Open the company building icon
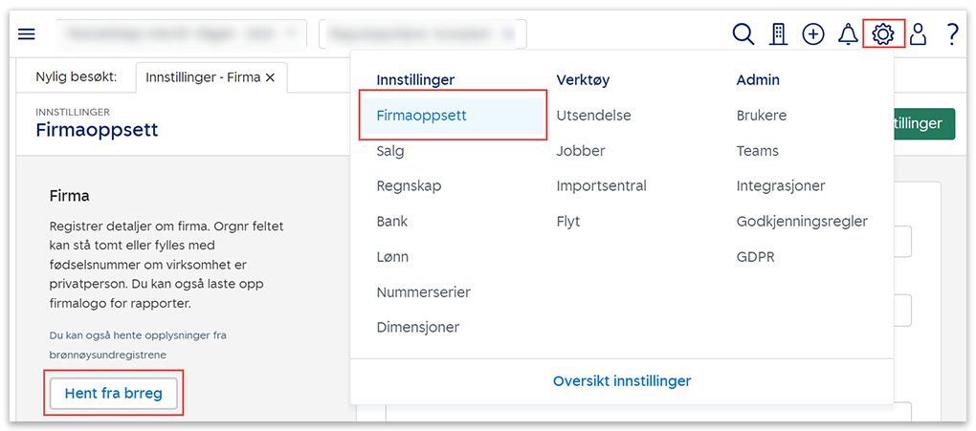Viewport: 976px width, 431px height. pos(778,34)
